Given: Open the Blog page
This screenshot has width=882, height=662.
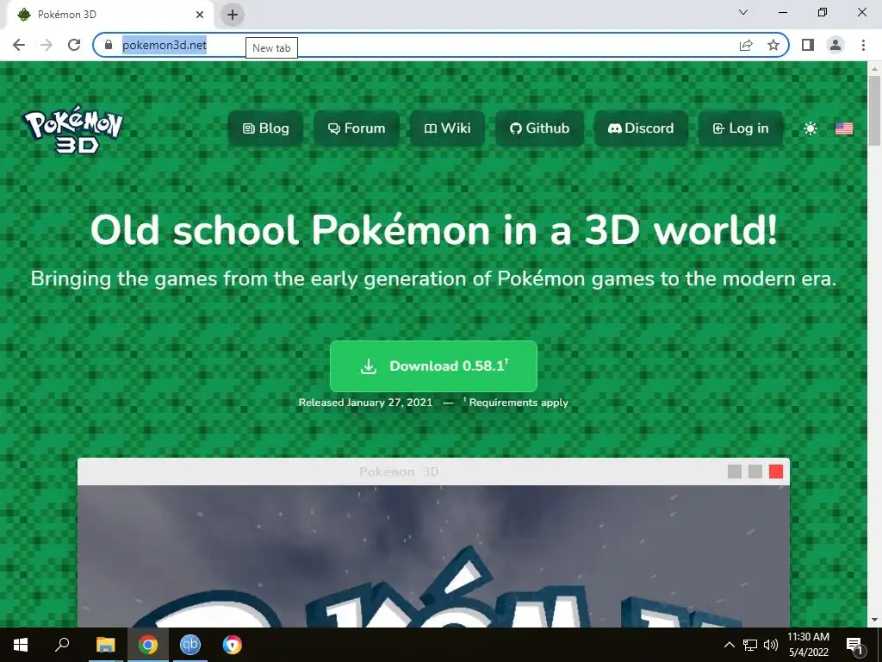Looking at the screenshot, I should click(x=265, y=128).
